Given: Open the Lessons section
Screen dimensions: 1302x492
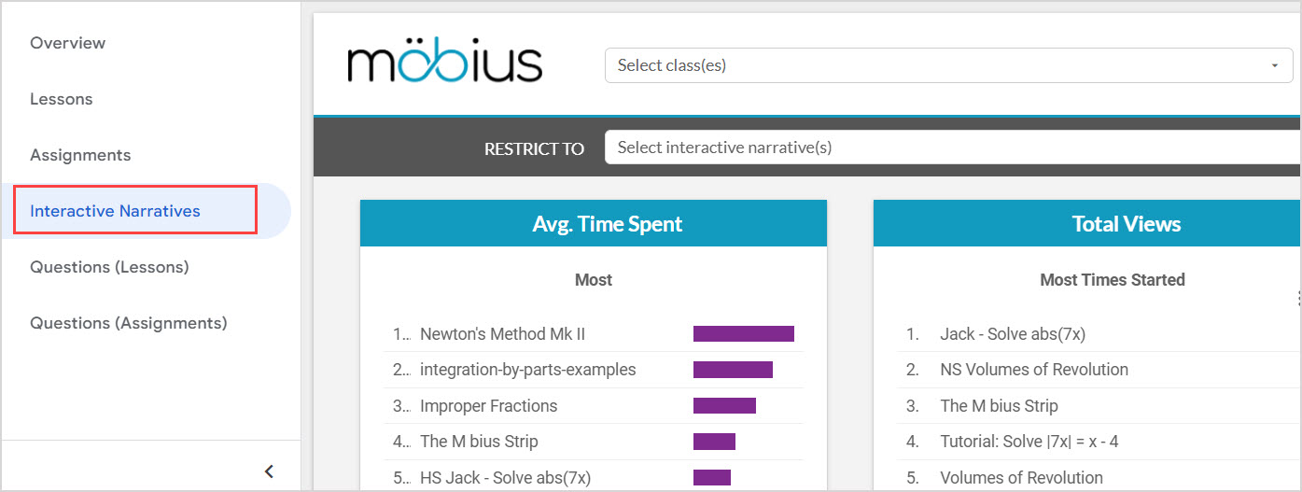Looking at the screenshot, I should pos(61,99).
